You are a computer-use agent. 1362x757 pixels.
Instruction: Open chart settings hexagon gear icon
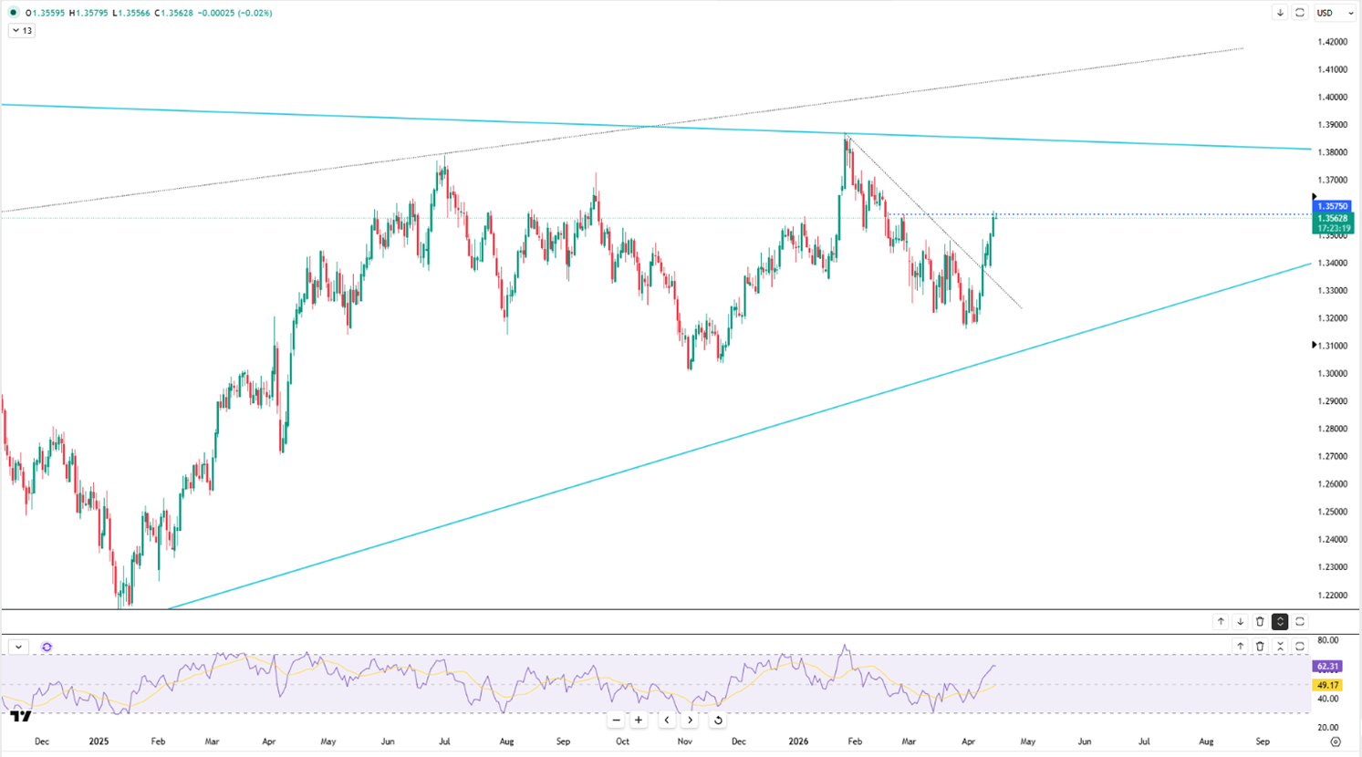pos(1336,742)
